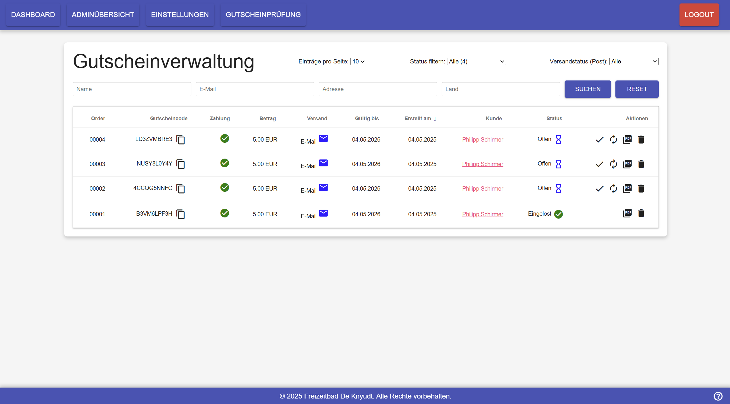Click the Suchen button
This screenshot has height=404, width=730.
point(588,89)
